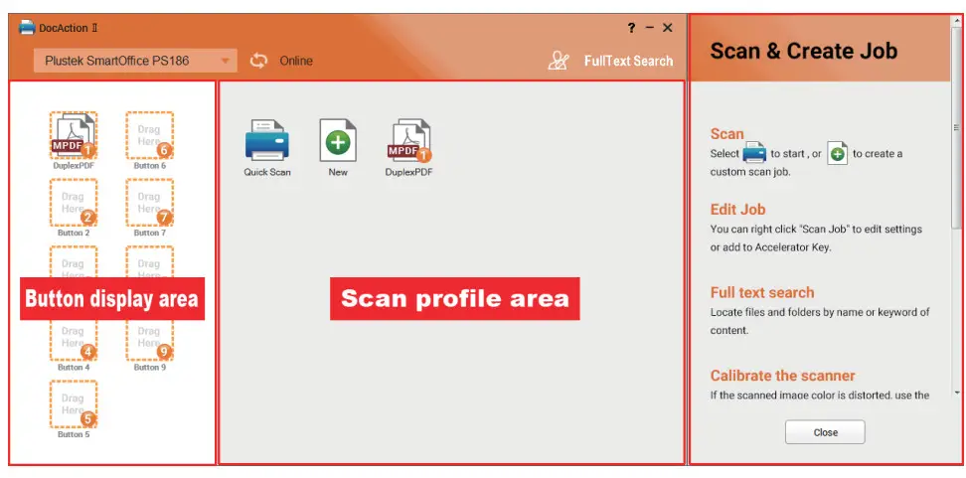Click the Button 6 label text
The width and height of the screenshot is (966, 478).
[x=150, y=166]
